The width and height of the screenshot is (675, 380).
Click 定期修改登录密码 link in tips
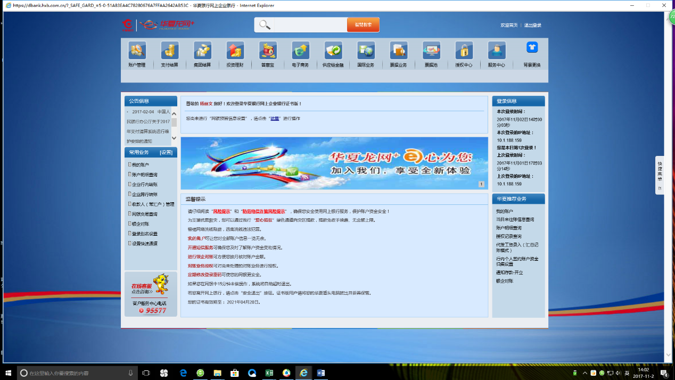[x=204, y=275]
